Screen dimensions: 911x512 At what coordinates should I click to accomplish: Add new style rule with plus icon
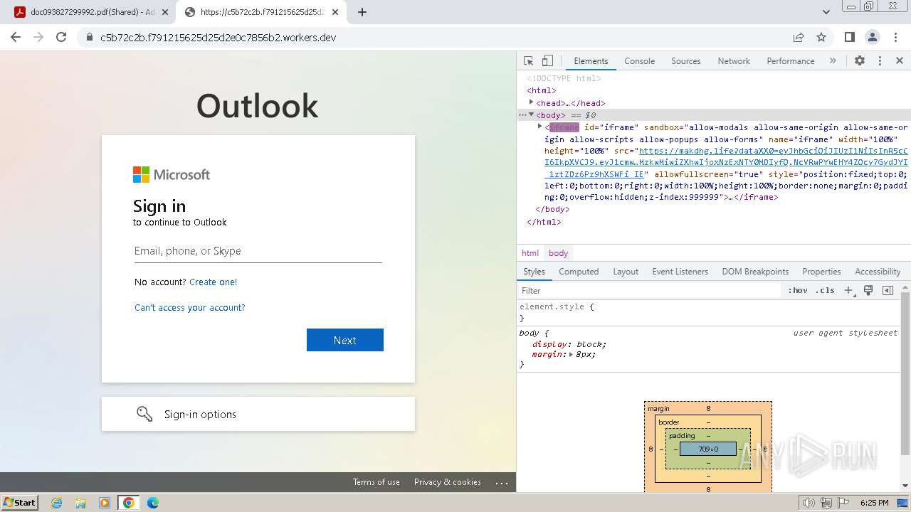(848, 290)
